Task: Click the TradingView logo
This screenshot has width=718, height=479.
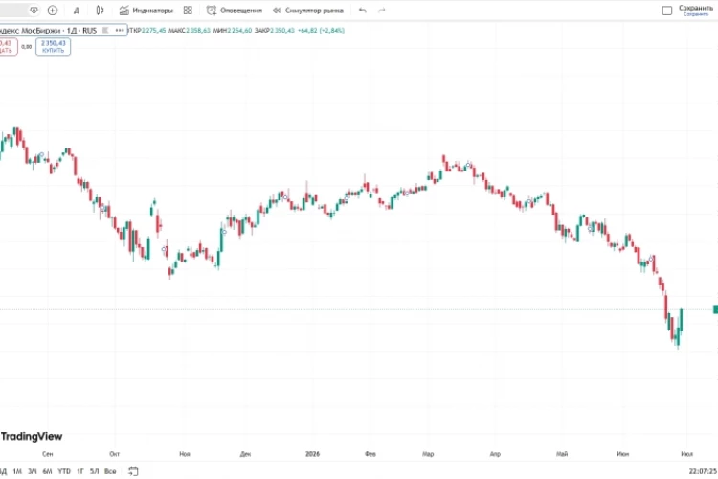Action: click(32, 437)
